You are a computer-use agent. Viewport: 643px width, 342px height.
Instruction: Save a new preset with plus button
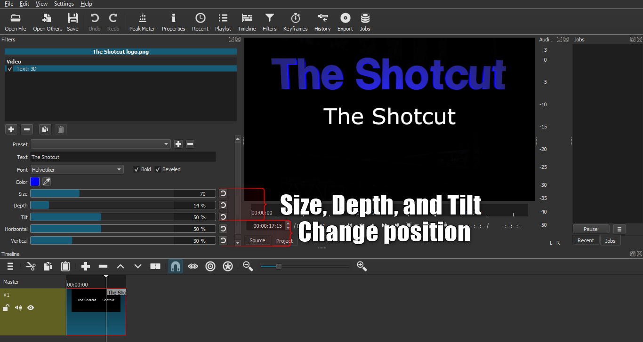[x=178, y=144]
